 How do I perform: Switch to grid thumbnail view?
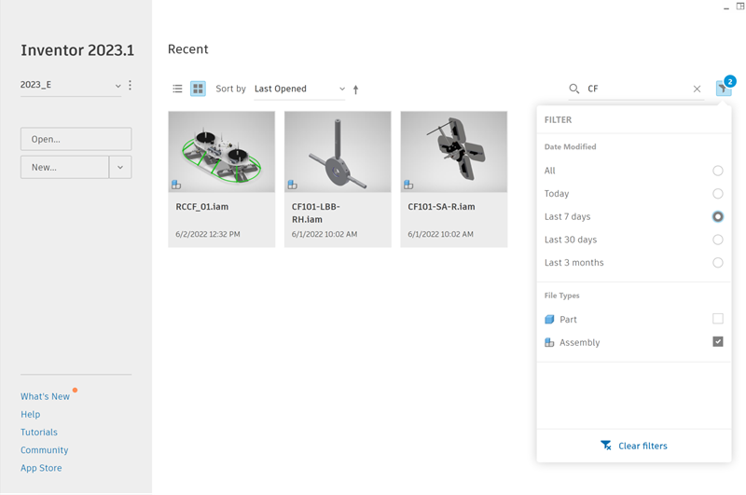click(198, 89)
